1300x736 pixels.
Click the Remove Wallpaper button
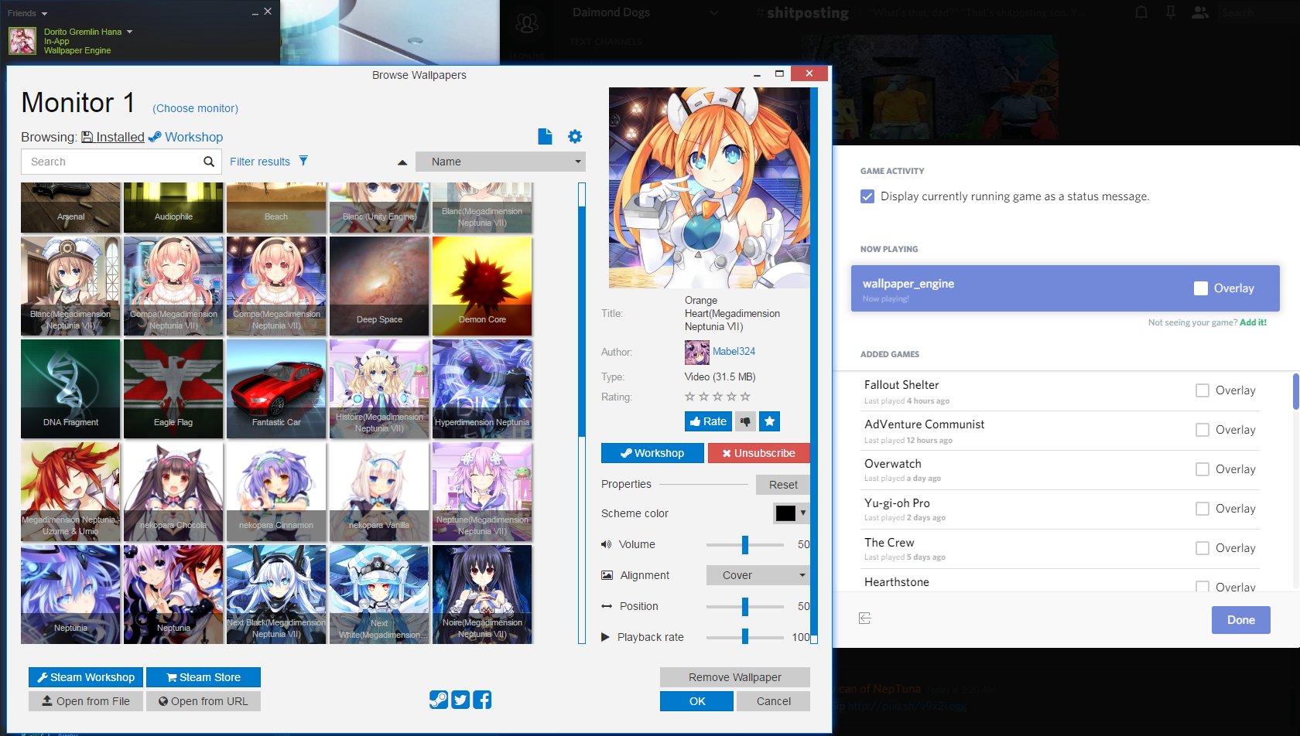735,677
